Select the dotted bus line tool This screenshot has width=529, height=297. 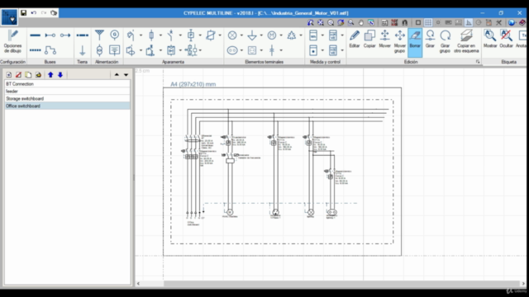coord(35,50)
